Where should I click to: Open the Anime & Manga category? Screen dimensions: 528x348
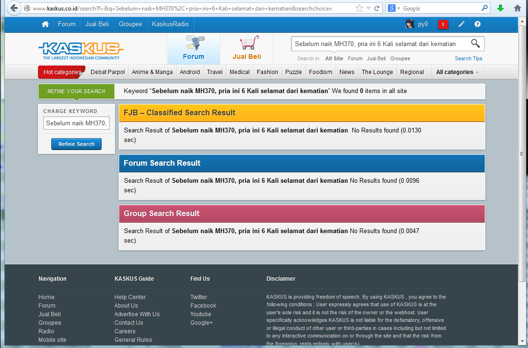tap(152, 72)
